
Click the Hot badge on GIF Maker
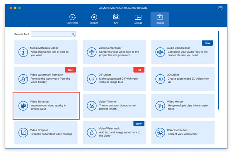[139, 70]
